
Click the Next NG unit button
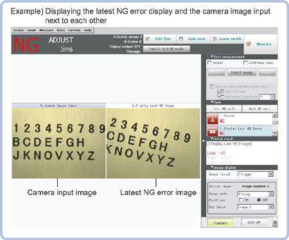click(x=259, y=109)
